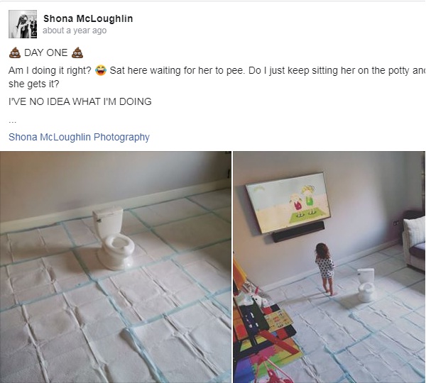The image size is (426, 383).
Task: Select the 'I'VE NO IDEA WHAT I'M DOING' line
Action: click(80, 101)
